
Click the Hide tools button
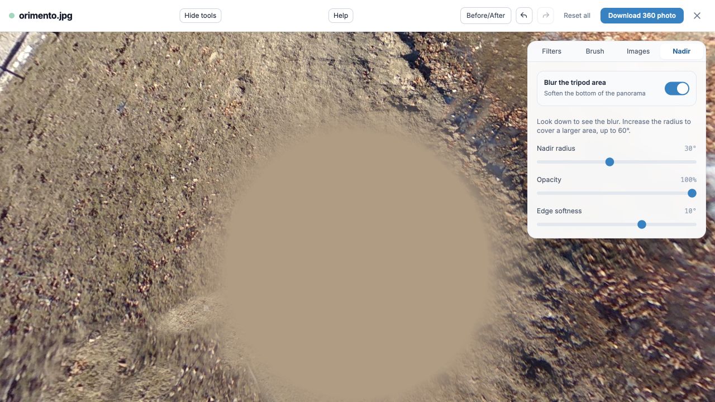[x=201, y=16]
